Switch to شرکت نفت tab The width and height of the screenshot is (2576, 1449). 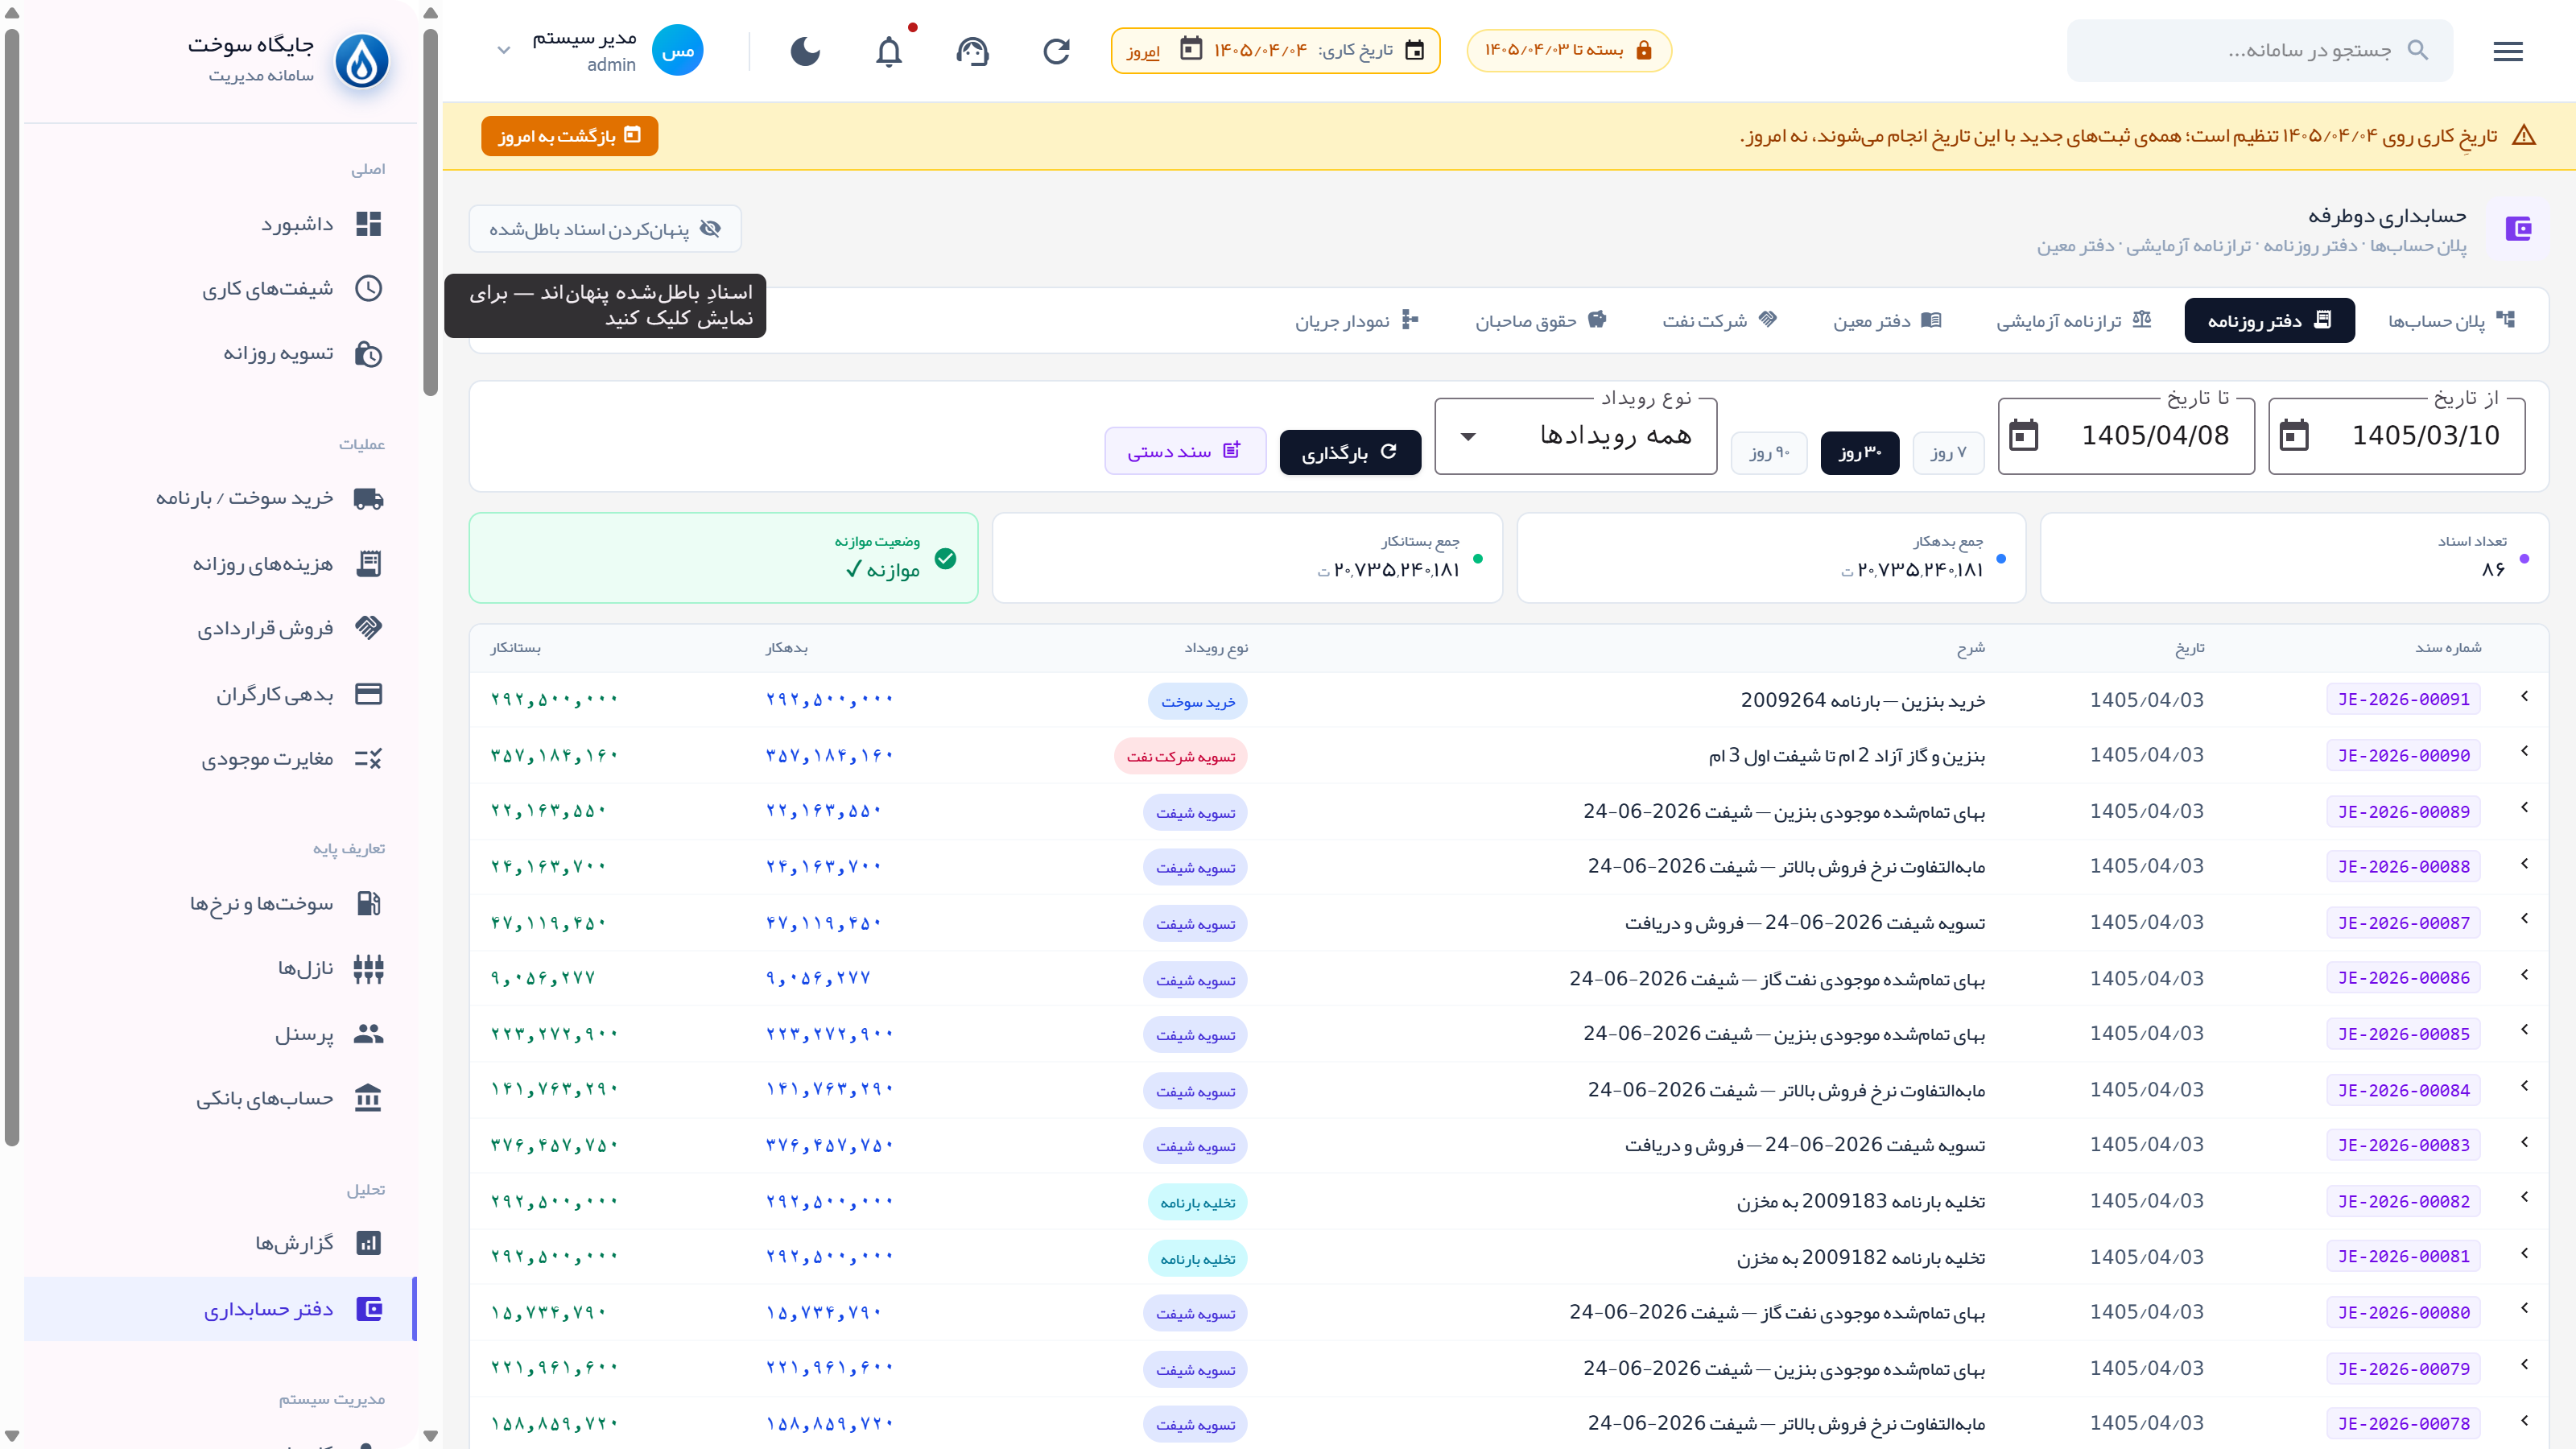pyautogui.click(x=1719, y=320)
